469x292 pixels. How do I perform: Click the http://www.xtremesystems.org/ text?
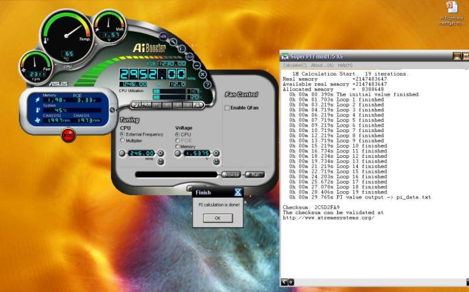coord(328,218)
